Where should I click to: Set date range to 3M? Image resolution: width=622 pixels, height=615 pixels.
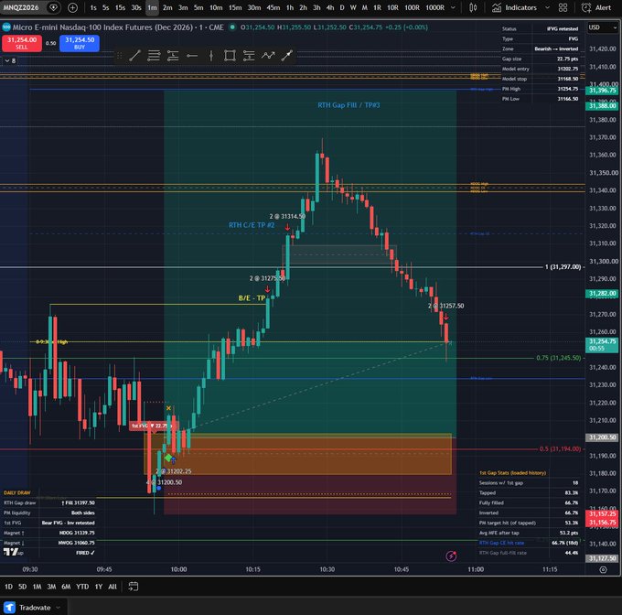(51, 587)
